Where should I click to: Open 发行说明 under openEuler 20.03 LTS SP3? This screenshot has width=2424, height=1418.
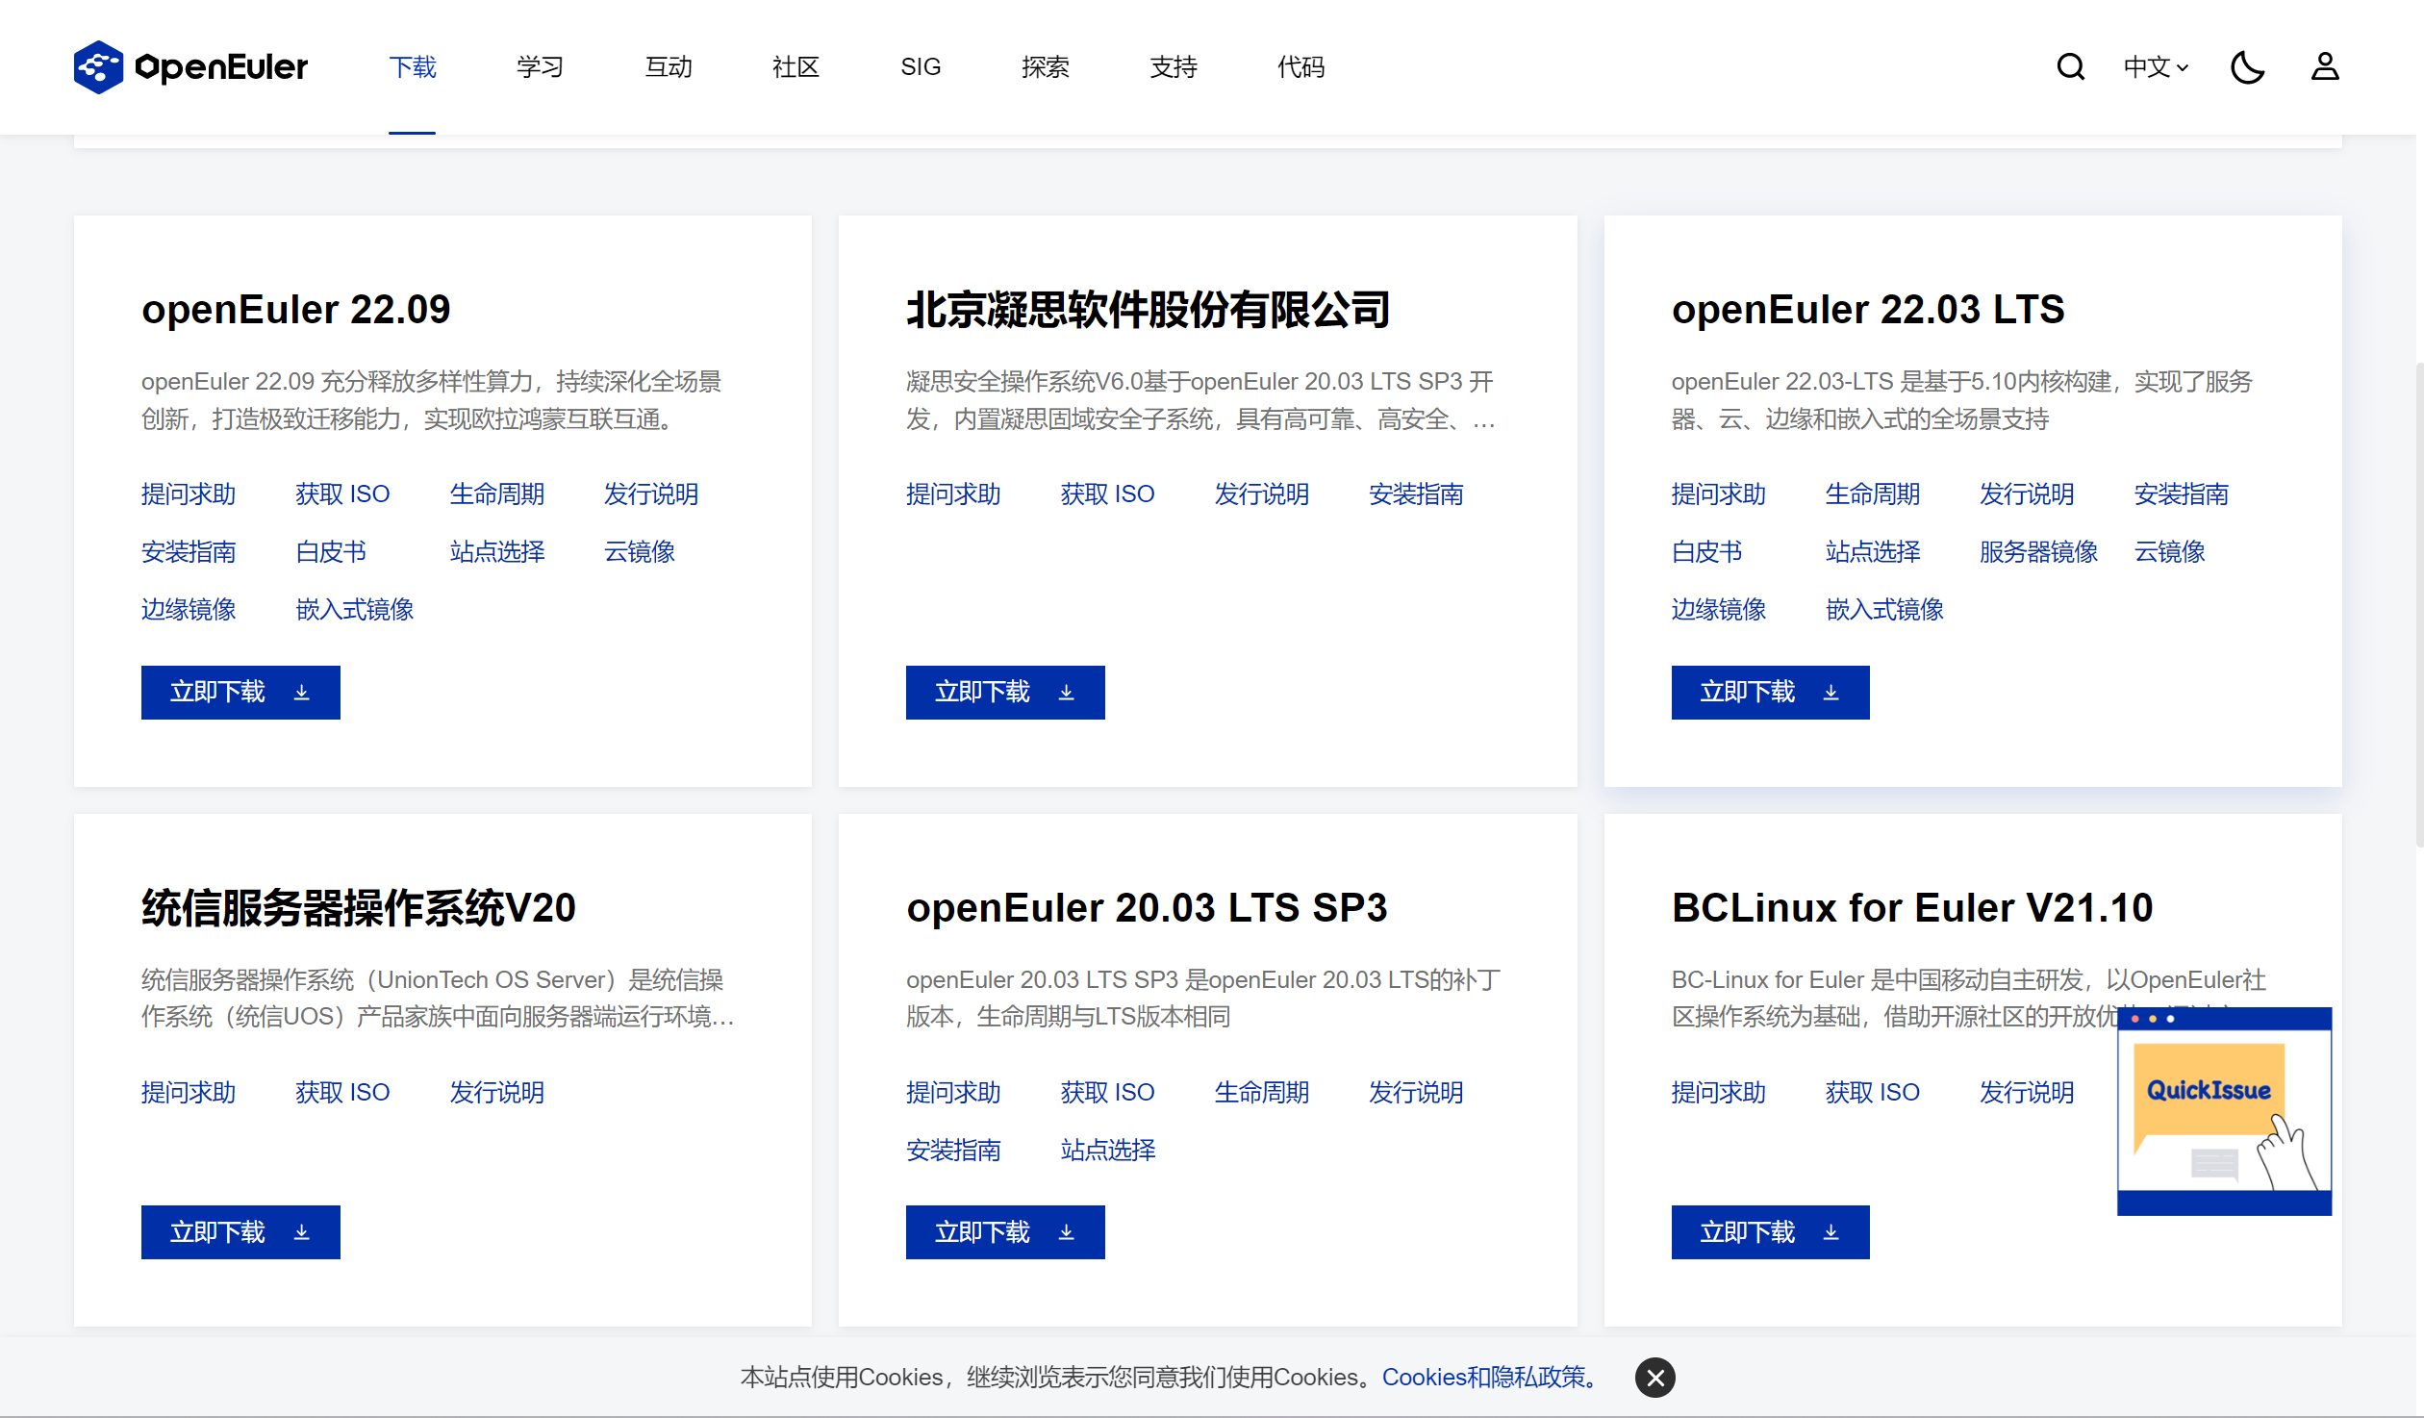click(x=1416, y=1092)
